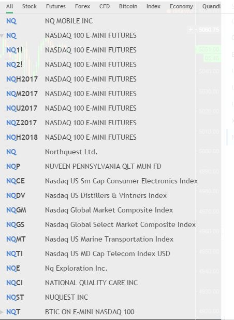Choose NQDV Distillers & Vintners Index
Screen dimensions: 234x320
pyautogui.click(x=110, y=195)
